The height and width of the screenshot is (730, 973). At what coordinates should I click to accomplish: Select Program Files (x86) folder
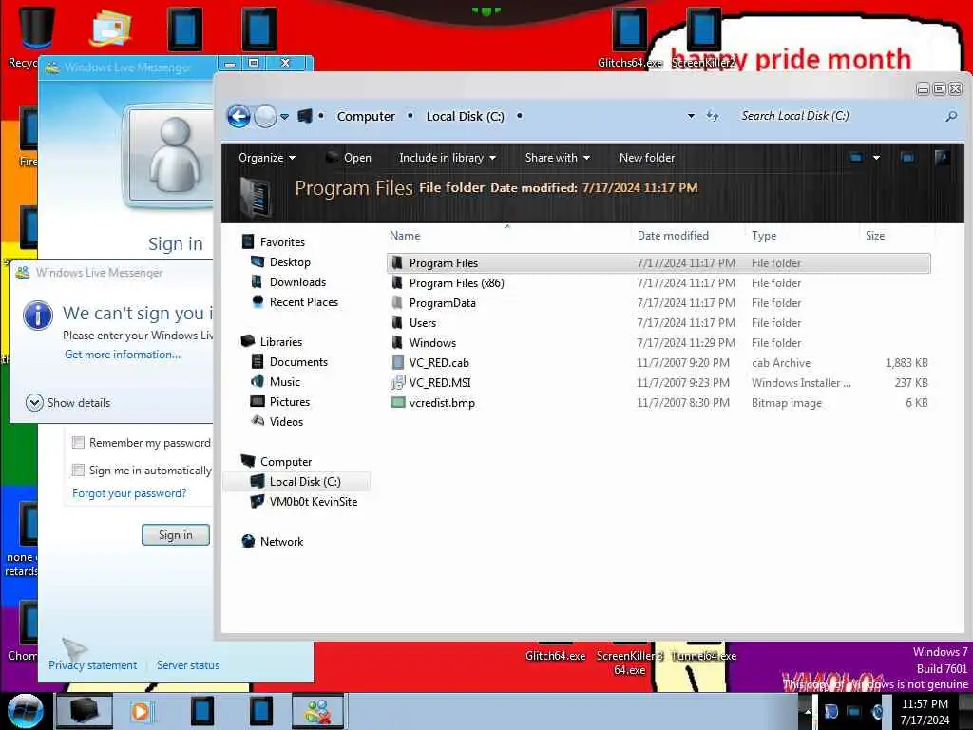pyautogui.click(x=658, y=283)
